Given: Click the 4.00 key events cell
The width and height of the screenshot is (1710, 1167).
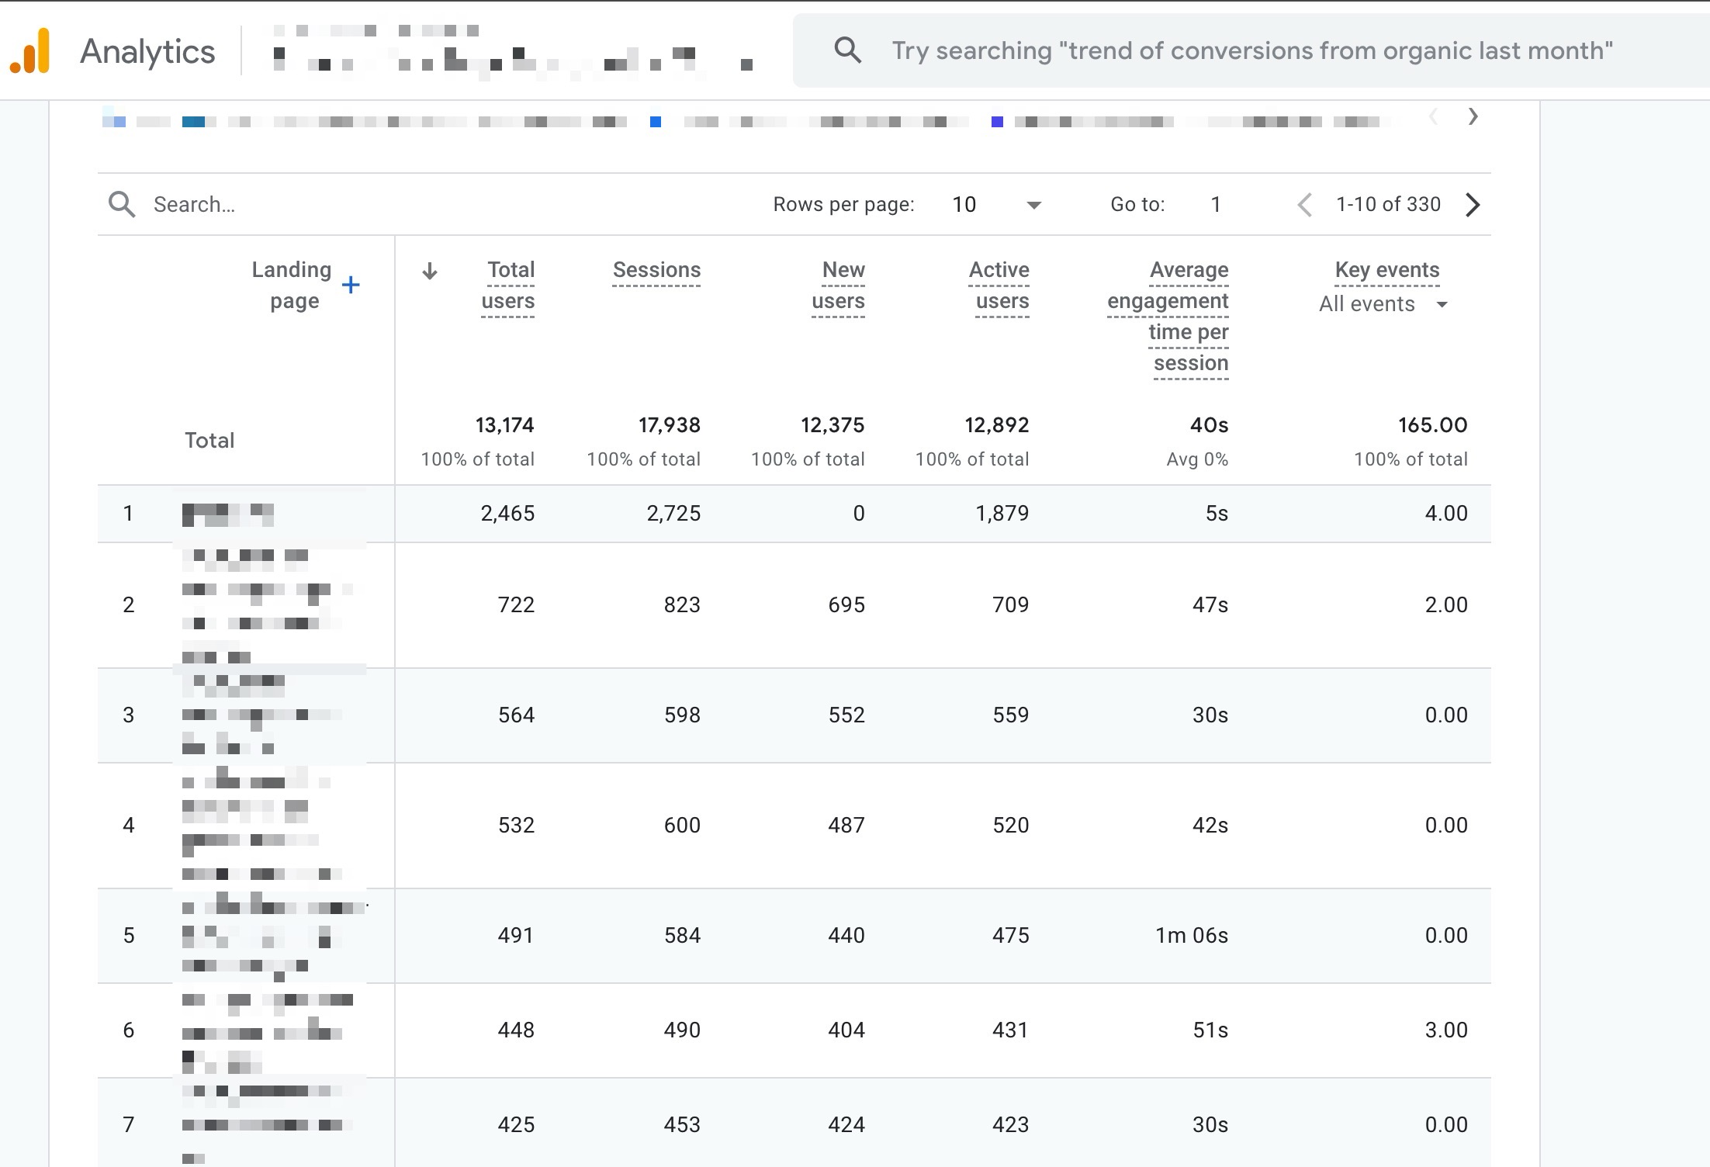Looking at the screenshot, I should click(1446, 514).
